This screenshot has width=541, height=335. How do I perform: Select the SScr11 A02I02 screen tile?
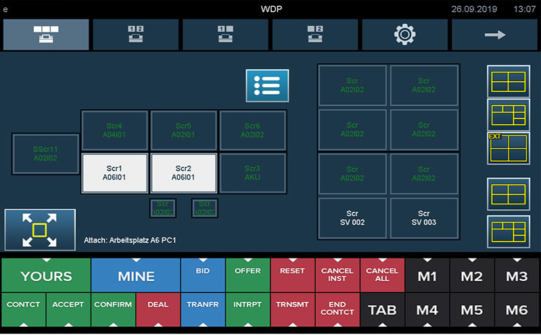point(45,154)
